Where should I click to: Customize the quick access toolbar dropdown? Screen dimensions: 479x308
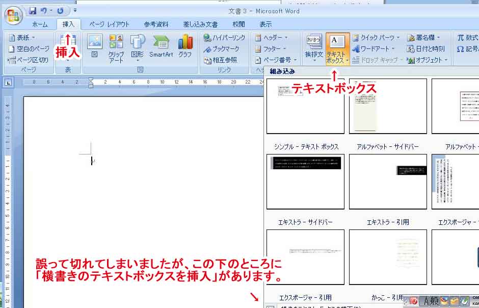click(75, 11)
